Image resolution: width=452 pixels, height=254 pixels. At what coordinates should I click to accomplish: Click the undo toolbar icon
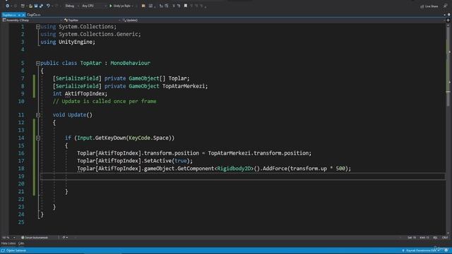point(48,6)
